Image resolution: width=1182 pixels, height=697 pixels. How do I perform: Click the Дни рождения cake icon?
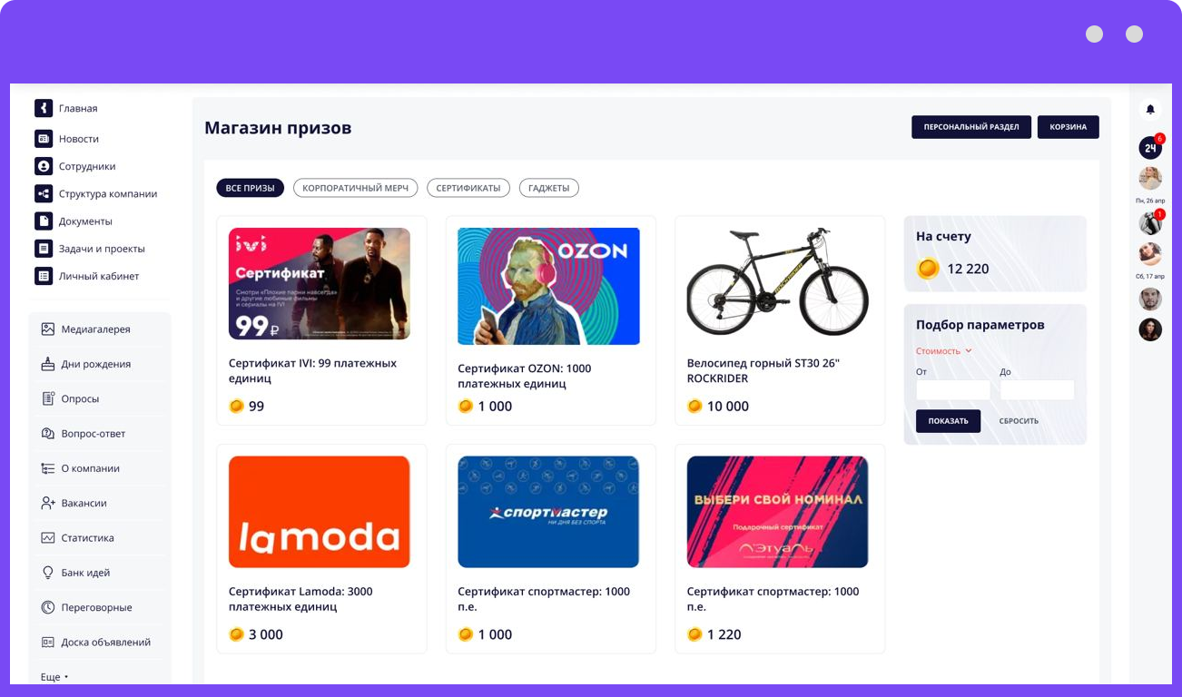click(48, 364)
